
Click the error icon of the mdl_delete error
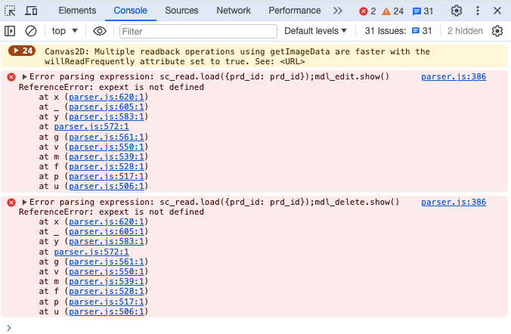(x=11, y=203)
